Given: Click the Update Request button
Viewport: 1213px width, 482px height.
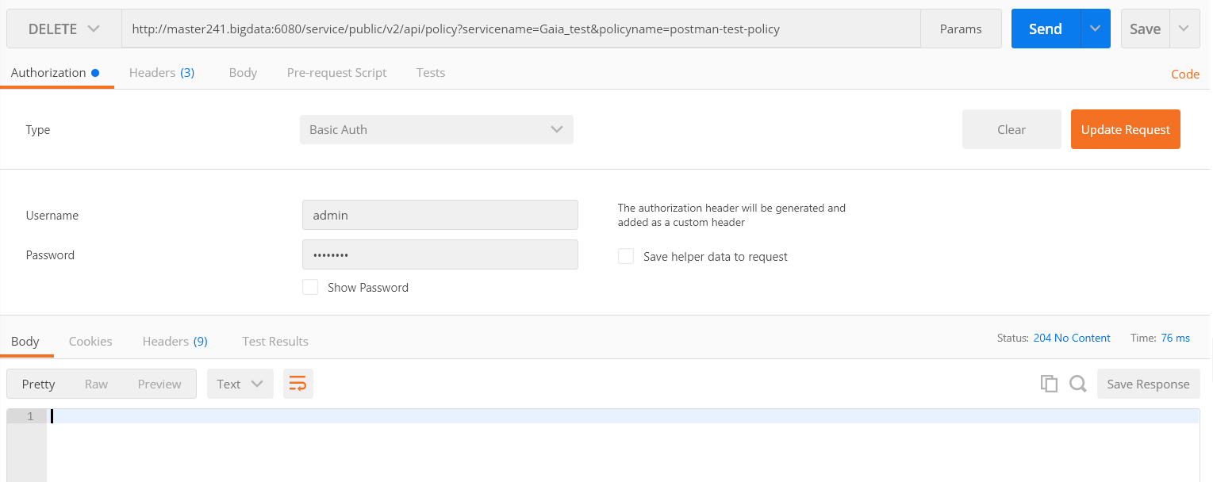Looking at the screenshot, I should (1125, 129).
